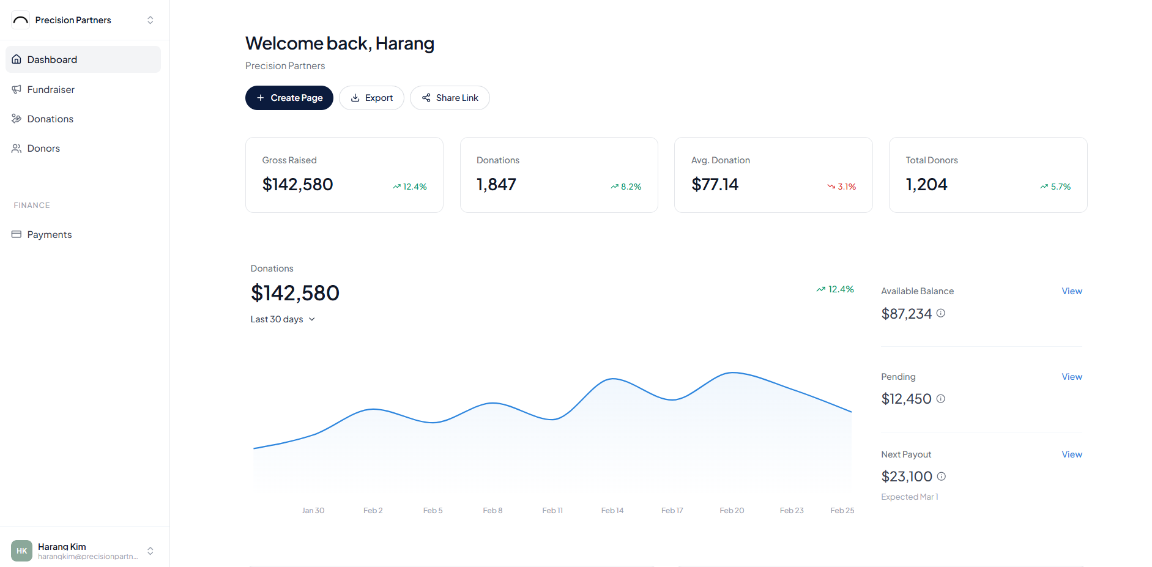Viewport: 1152px width, 567px height.
Task: Switch to the Dashboard section
Action: pos(52,59)
